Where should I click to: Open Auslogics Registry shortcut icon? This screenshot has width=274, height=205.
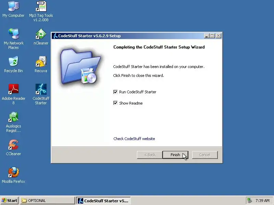tap(13, 122)
